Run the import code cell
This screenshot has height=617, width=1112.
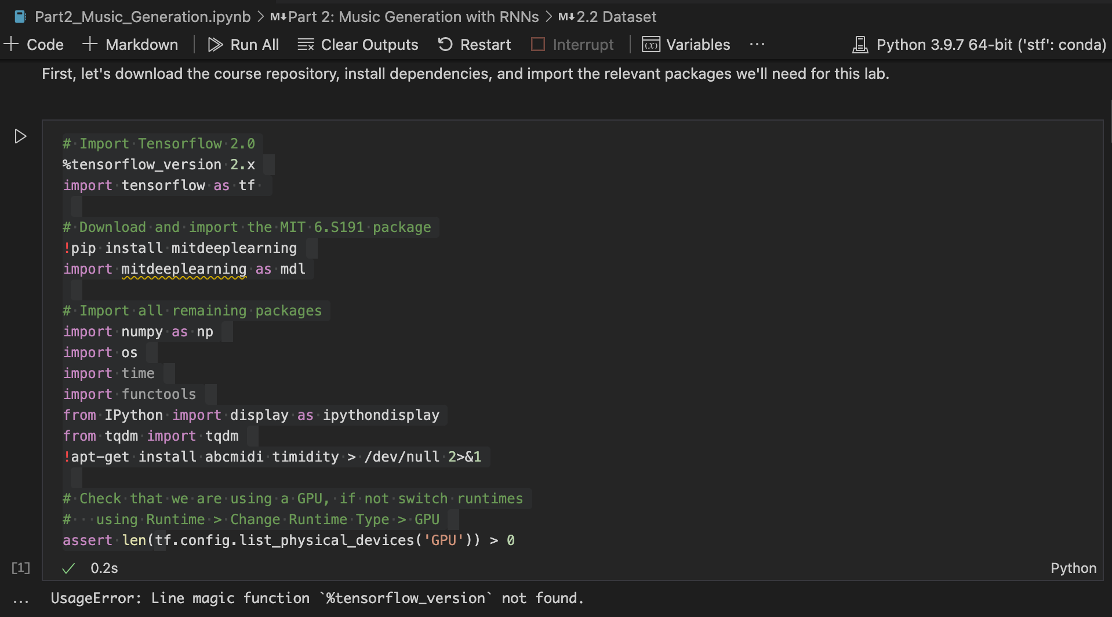(20, 136)
